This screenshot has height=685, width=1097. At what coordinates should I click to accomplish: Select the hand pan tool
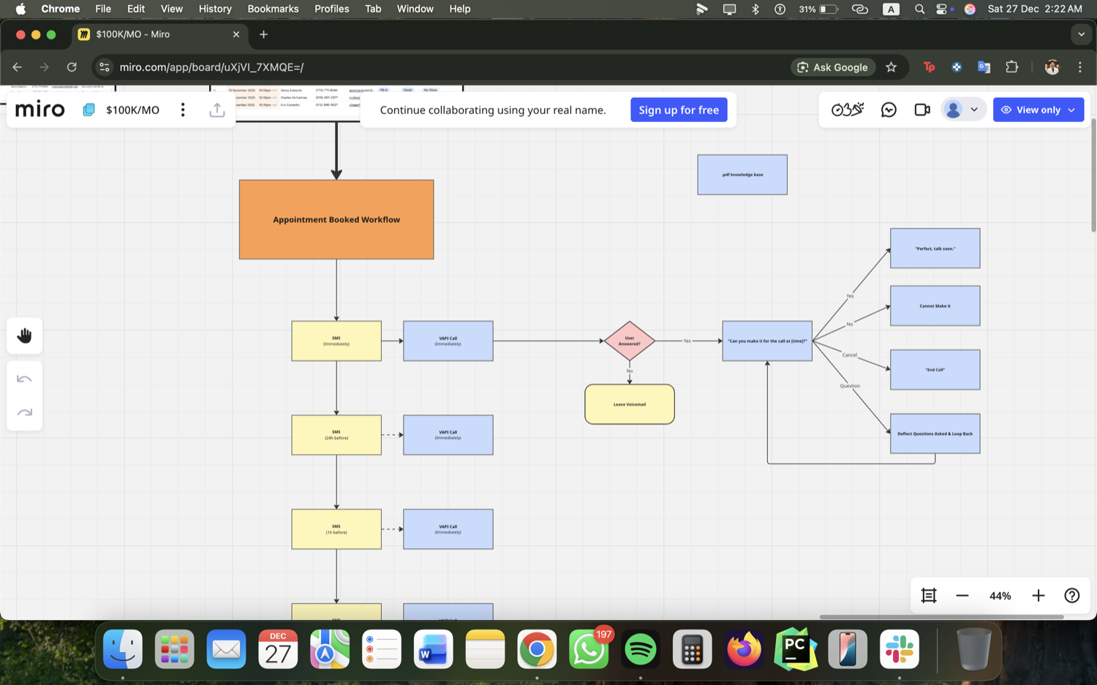click(x=24, y=336)
